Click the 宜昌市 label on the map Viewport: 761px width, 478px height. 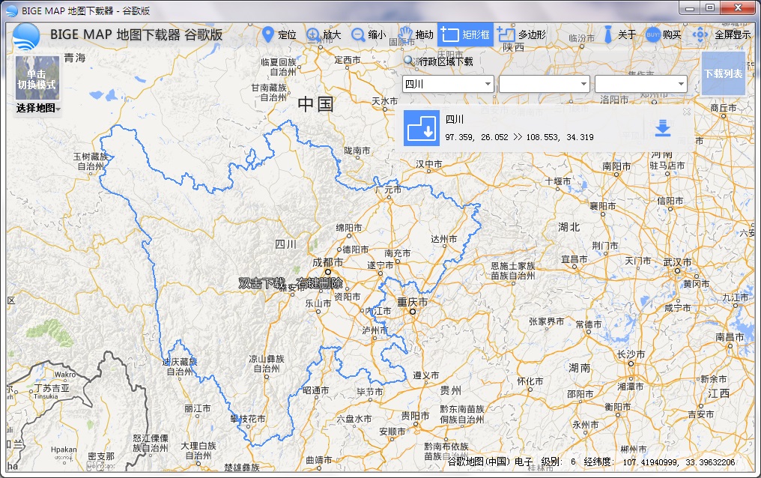(x=574, y=260)
